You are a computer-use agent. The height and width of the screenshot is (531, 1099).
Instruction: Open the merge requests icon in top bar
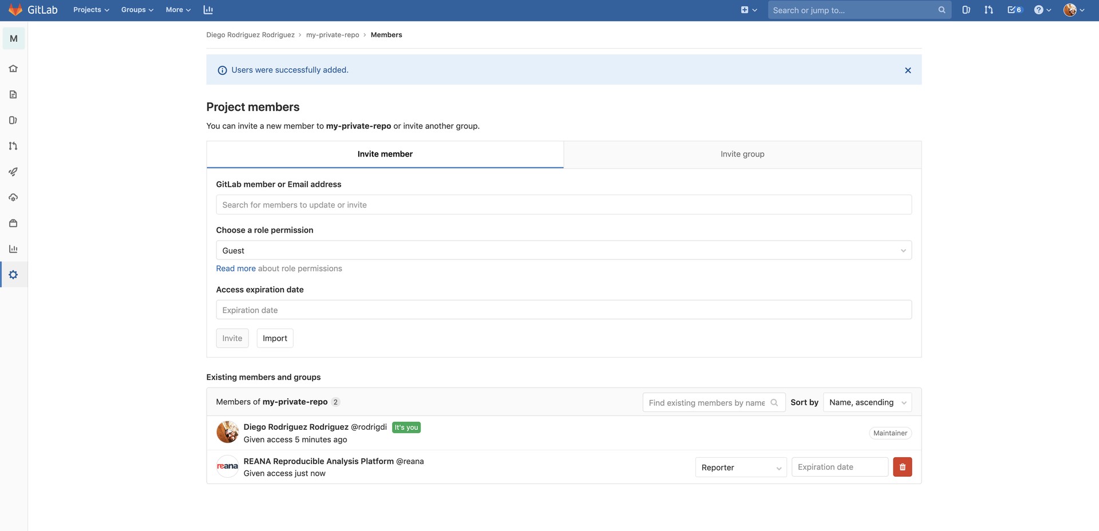[989, 10]
